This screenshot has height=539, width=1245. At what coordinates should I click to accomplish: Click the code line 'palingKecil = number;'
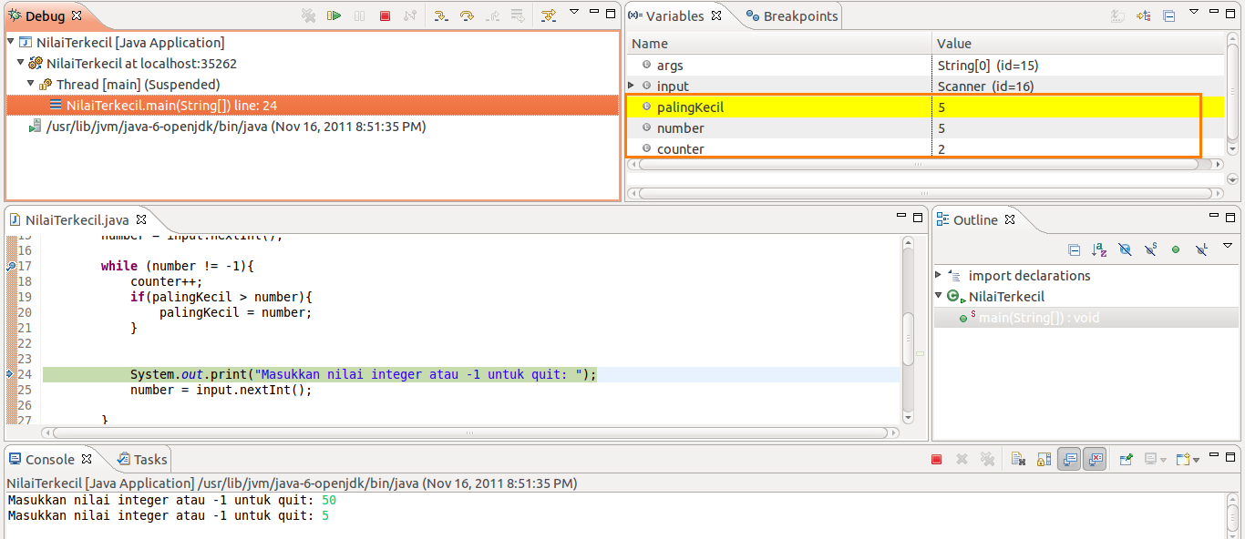235,312
